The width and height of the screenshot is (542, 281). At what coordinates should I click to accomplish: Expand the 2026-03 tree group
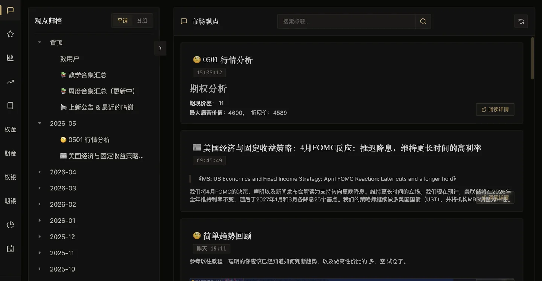coord(40,188)
